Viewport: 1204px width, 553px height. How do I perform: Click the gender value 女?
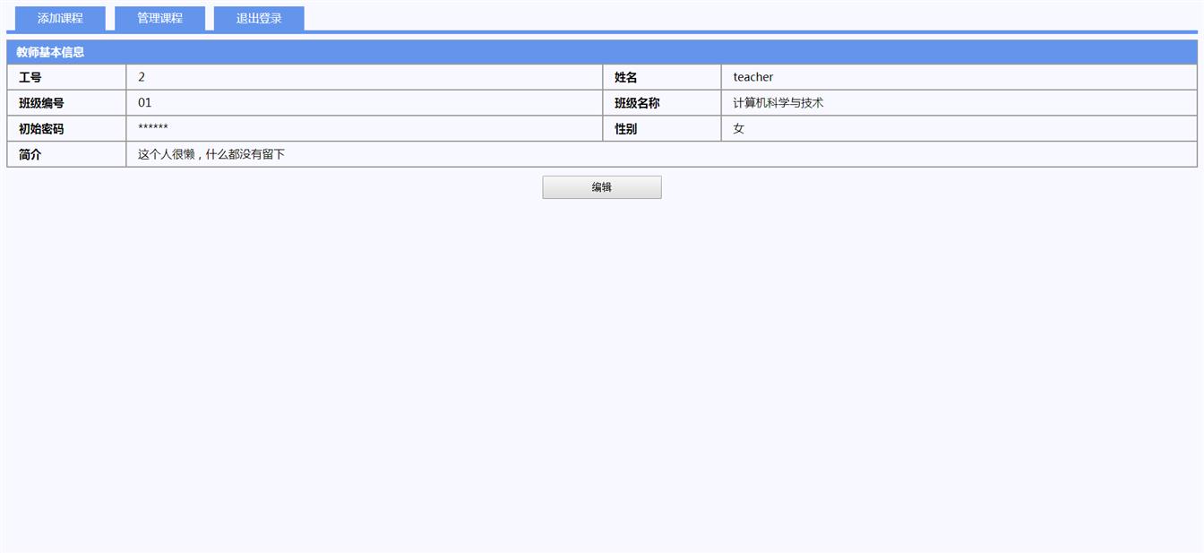tap(738, 129)
